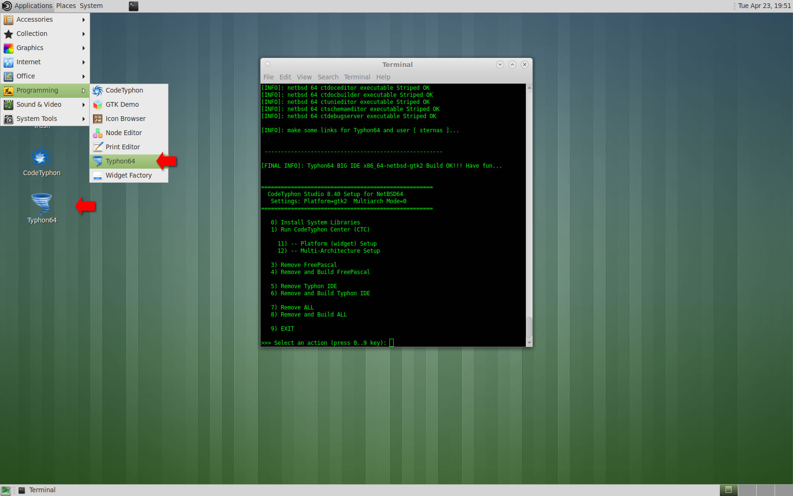Screen dimensions: 793x496
Task: Open the Collection menu category
Action: pyautogui.click(x=45, y=34)
